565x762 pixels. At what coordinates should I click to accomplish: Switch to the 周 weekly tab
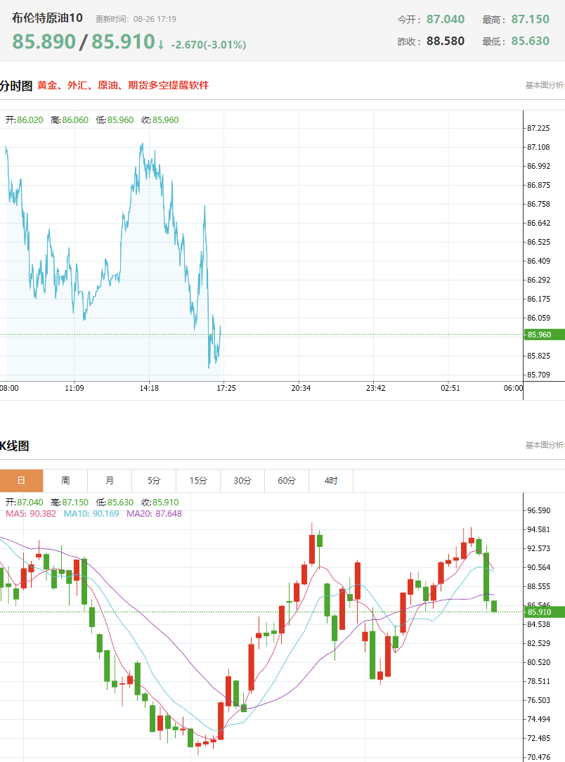pos(65,481)
